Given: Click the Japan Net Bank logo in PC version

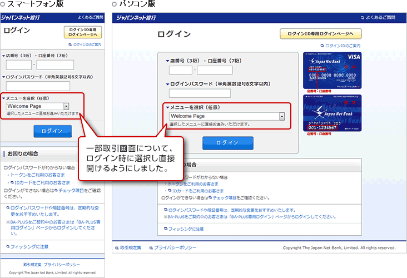Looking at the screenshot, I should pos(135,18).
